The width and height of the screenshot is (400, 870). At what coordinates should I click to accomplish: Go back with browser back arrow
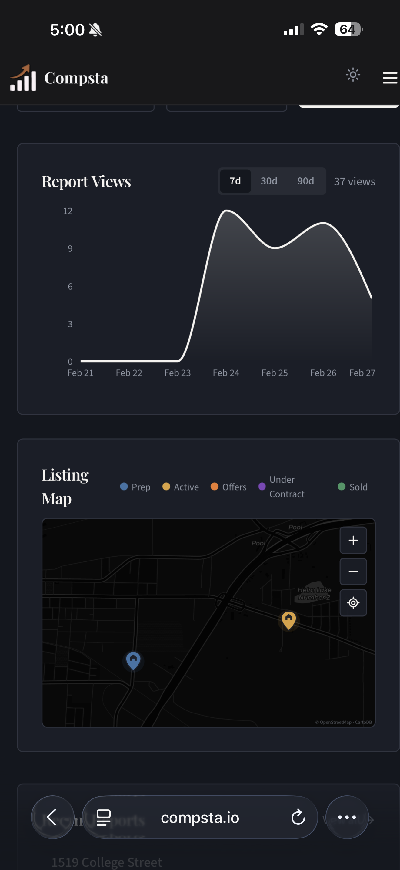click(x=53, y=817)
